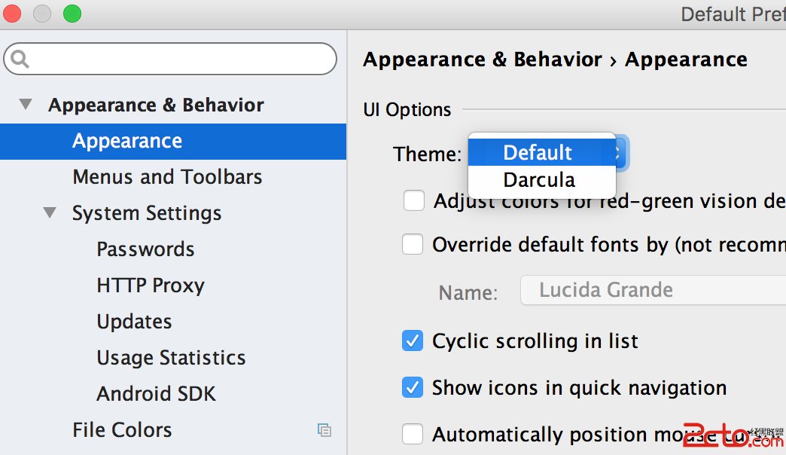Open Menus and Toolbars settings
786x455 pixels.
pos(167,177)
